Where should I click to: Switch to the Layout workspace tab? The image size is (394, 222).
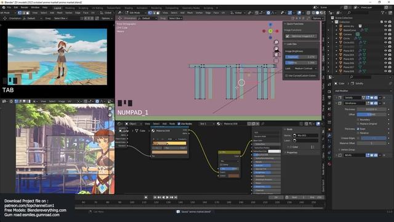57,8
